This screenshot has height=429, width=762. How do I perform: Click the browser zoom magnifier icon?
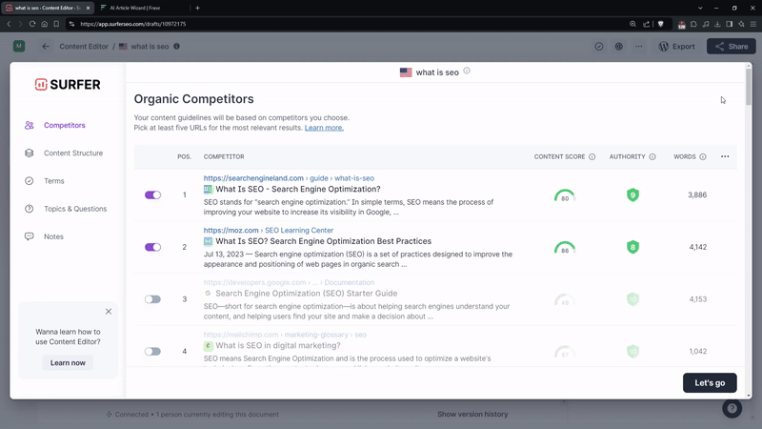coord(632,24)
